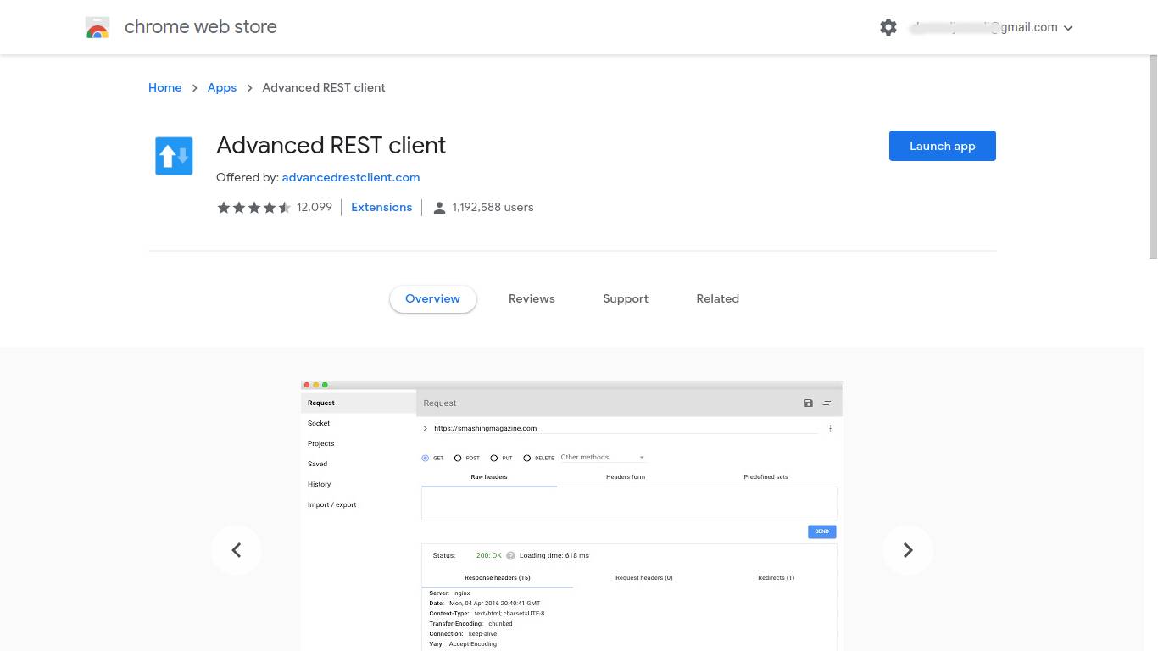Select Socket in the preview sidebar

click(x=319, y=423)
